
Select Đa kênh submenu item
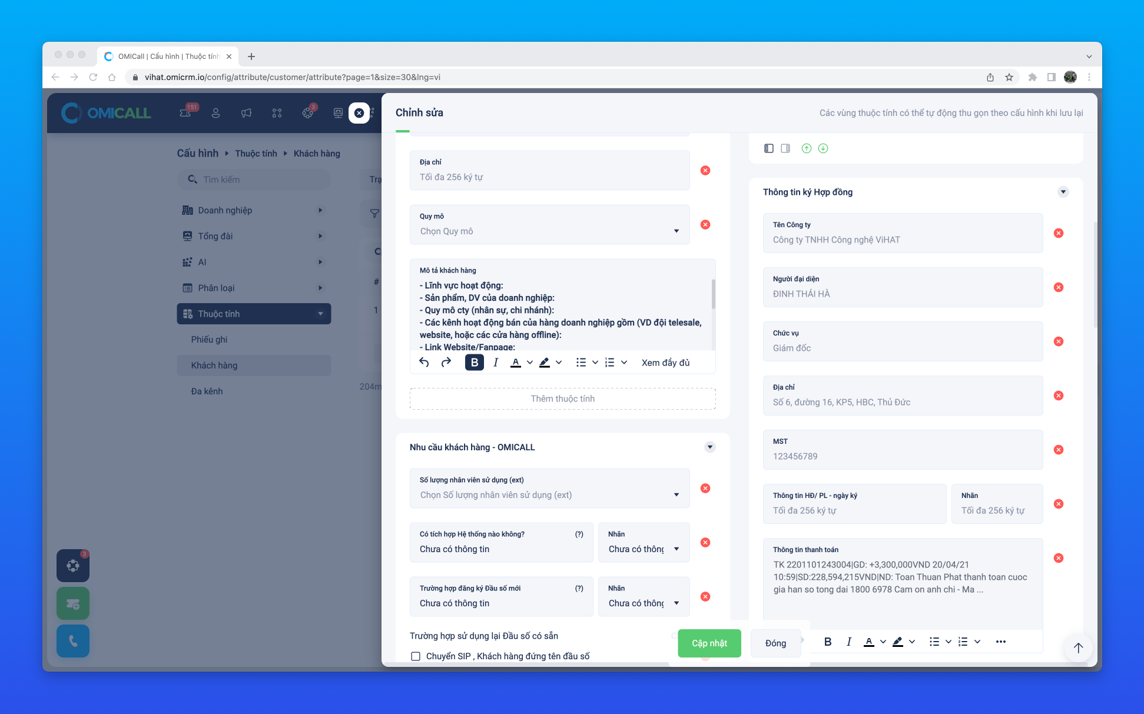(x=207, y=391)
